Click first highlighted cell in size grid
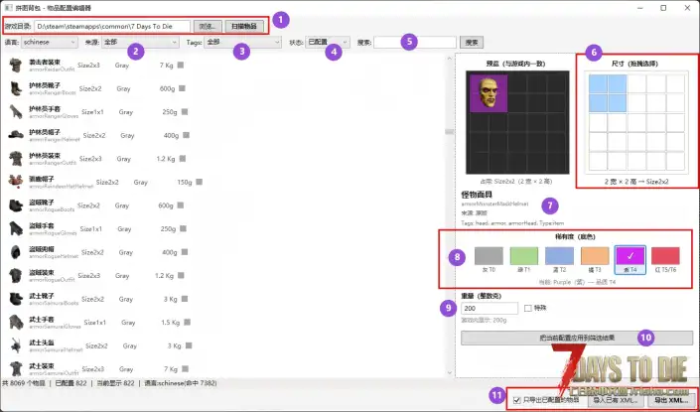700x412 pixels. (x=598, y=84)
